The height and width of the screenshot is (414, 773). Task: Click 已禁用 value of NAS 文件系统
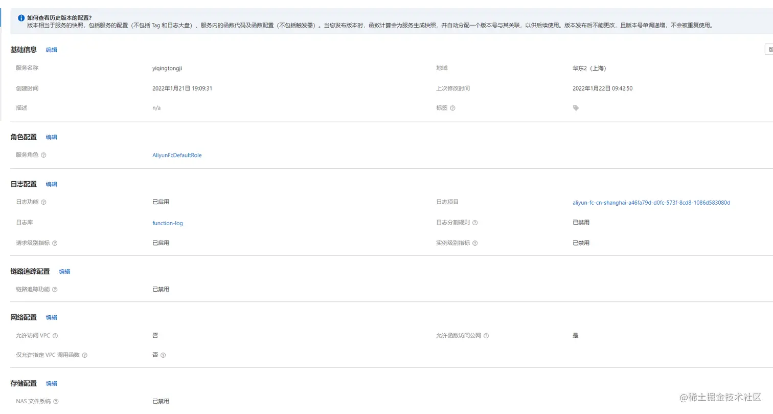pyautogui.click(x=161, y=402)
